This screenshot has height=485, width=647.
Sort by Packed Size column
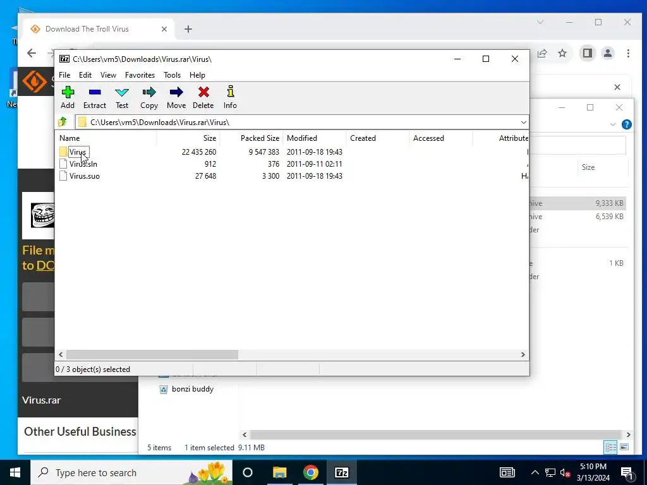click(251, 138)
